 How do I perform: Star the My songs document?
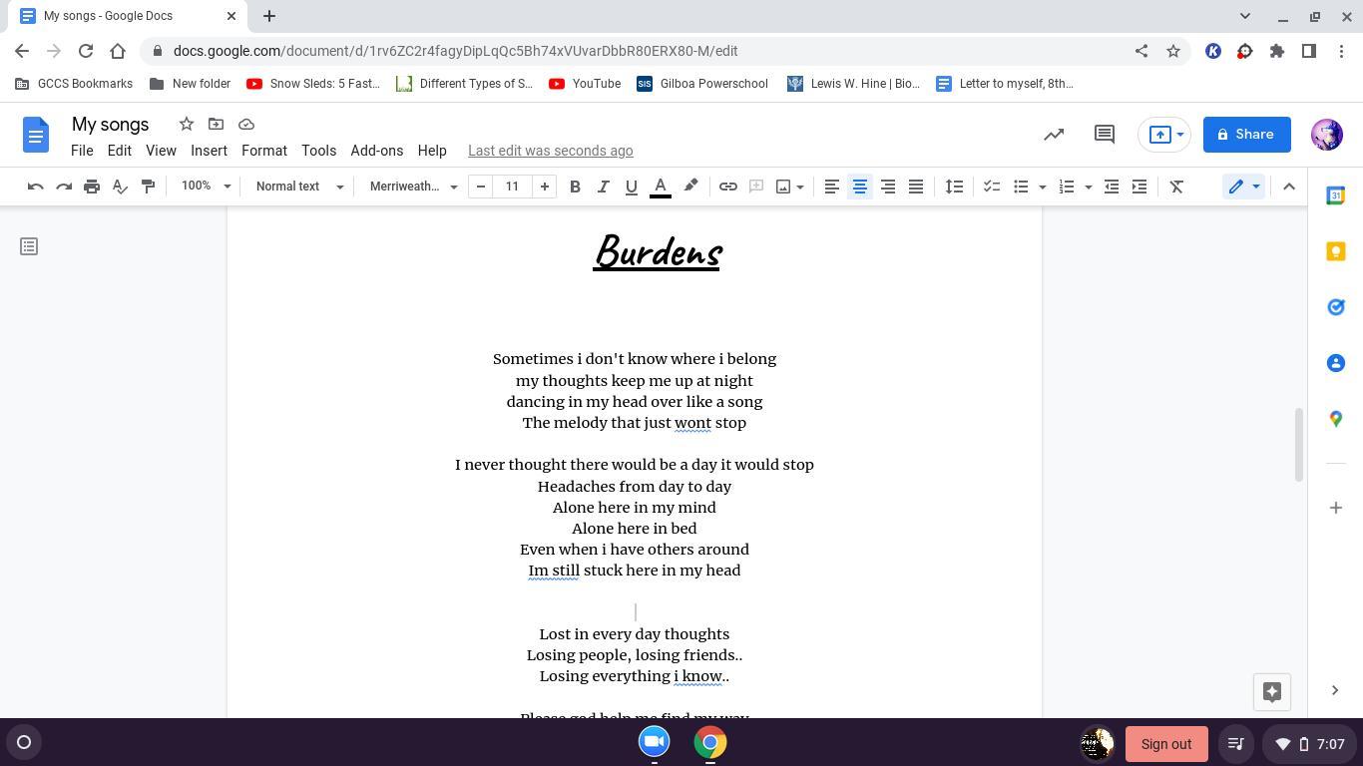pos(186,124)
